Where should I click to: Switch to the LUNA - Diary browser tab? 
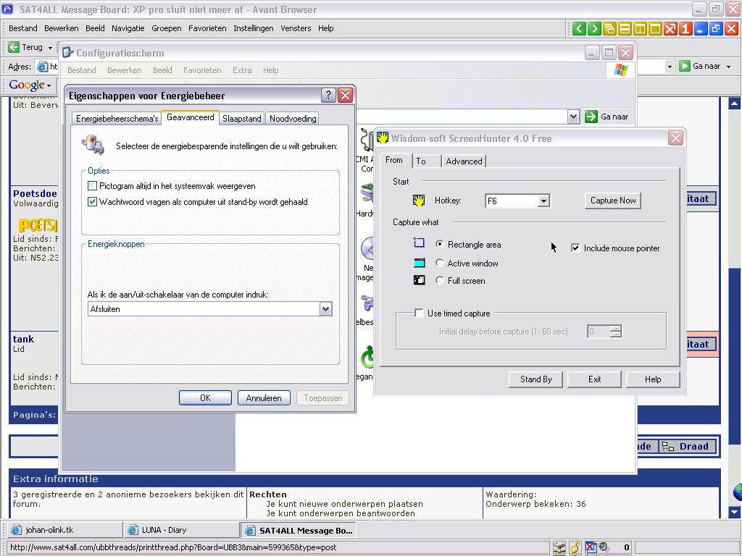tap(181, 530)
